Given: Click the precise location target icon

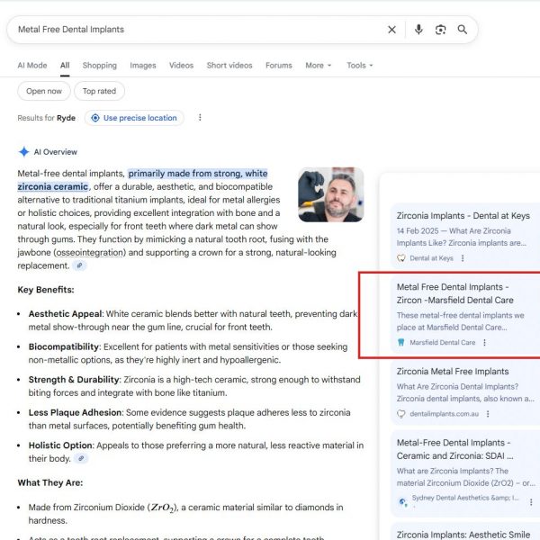Looking at the screenshot, I should click(x=95, y=118).
